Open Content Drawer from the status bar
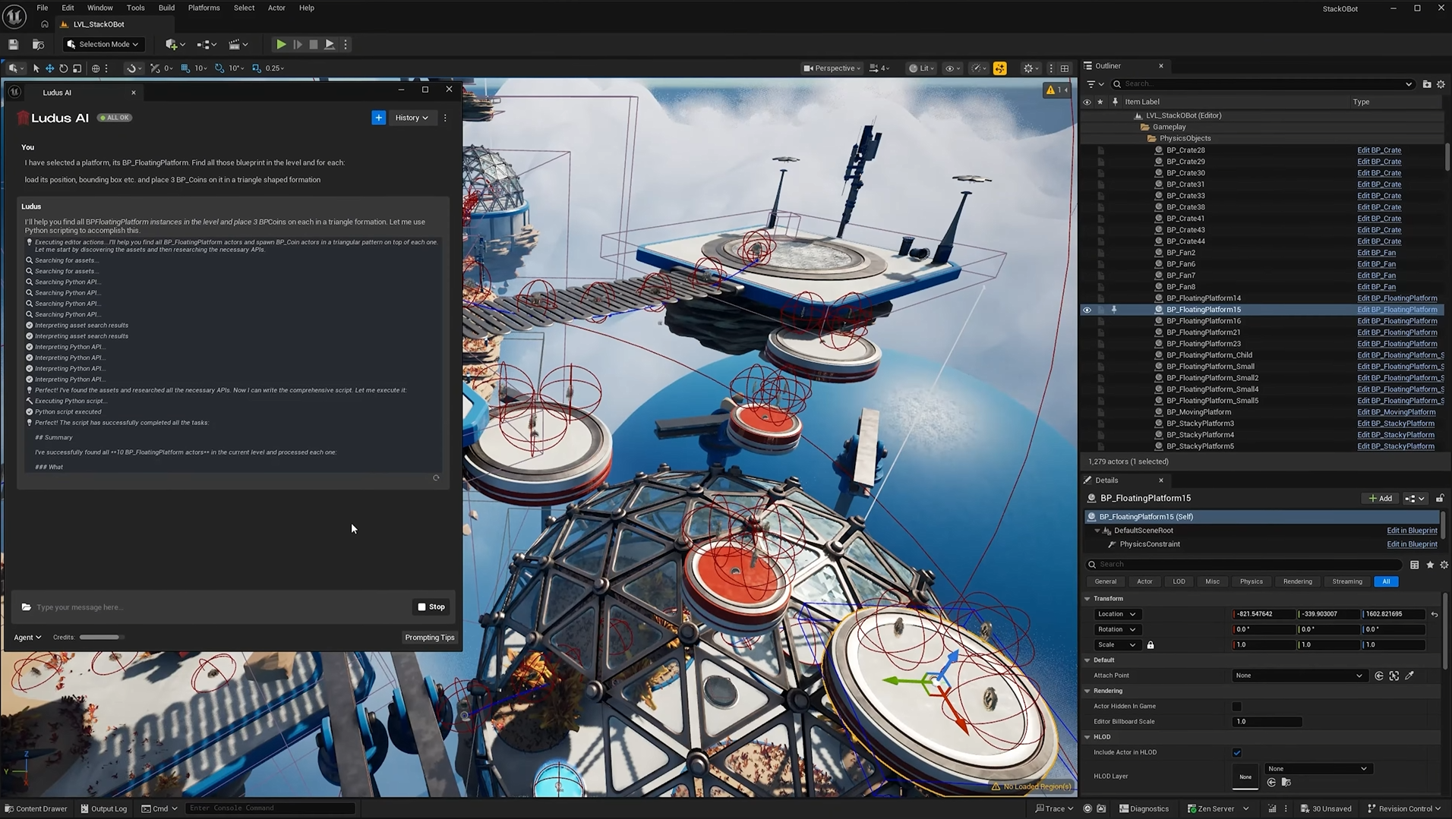Viewport: 1452px width, 819px height. pyautogui.click(x=36, y=809)
